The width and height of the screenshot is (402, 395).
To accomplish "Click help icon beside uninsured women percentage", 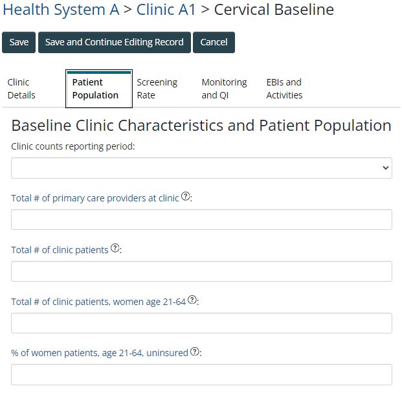I will 195,352.
